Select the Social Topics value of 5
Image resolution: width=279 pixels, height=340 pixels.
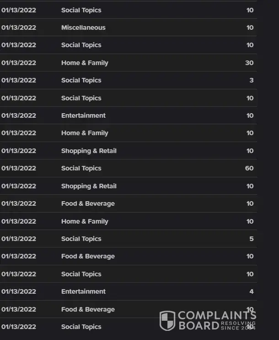(252, 239)
